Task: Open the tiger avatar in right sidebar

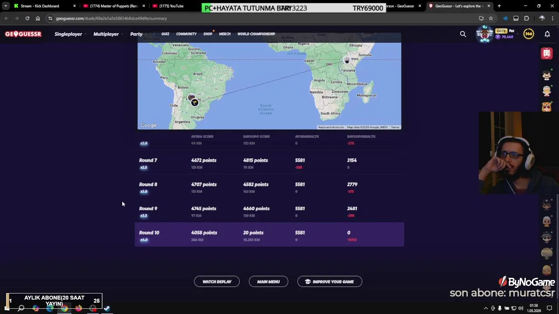Action: coord(547,107)
